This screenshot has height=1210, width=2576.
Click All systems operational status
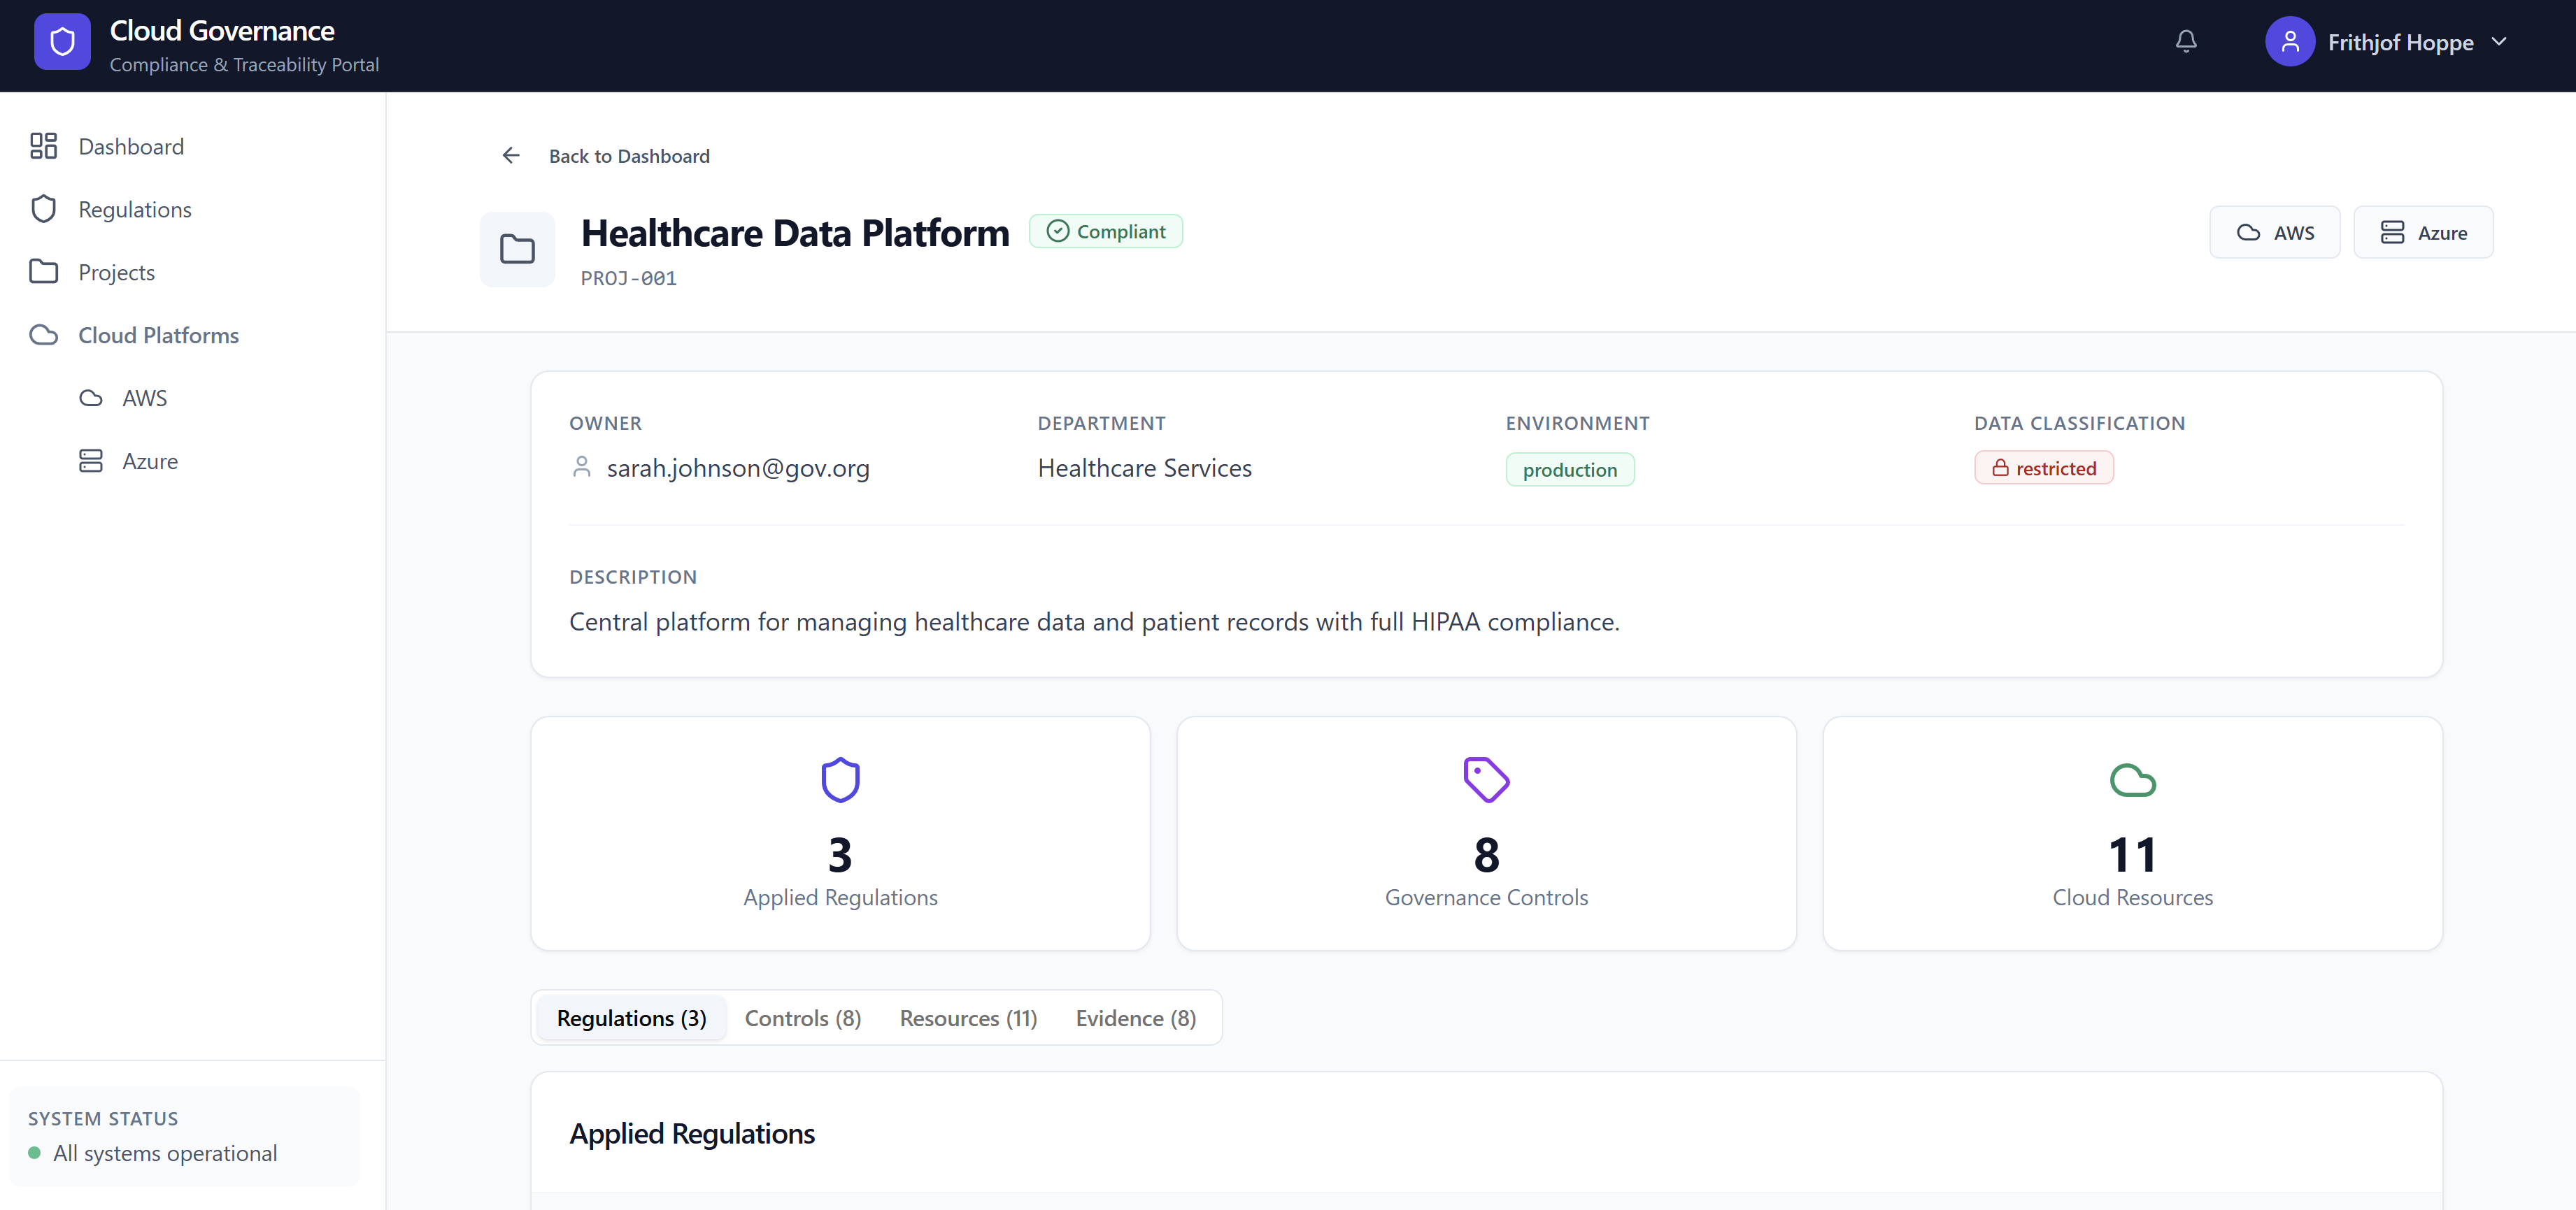pos(164,1153)
